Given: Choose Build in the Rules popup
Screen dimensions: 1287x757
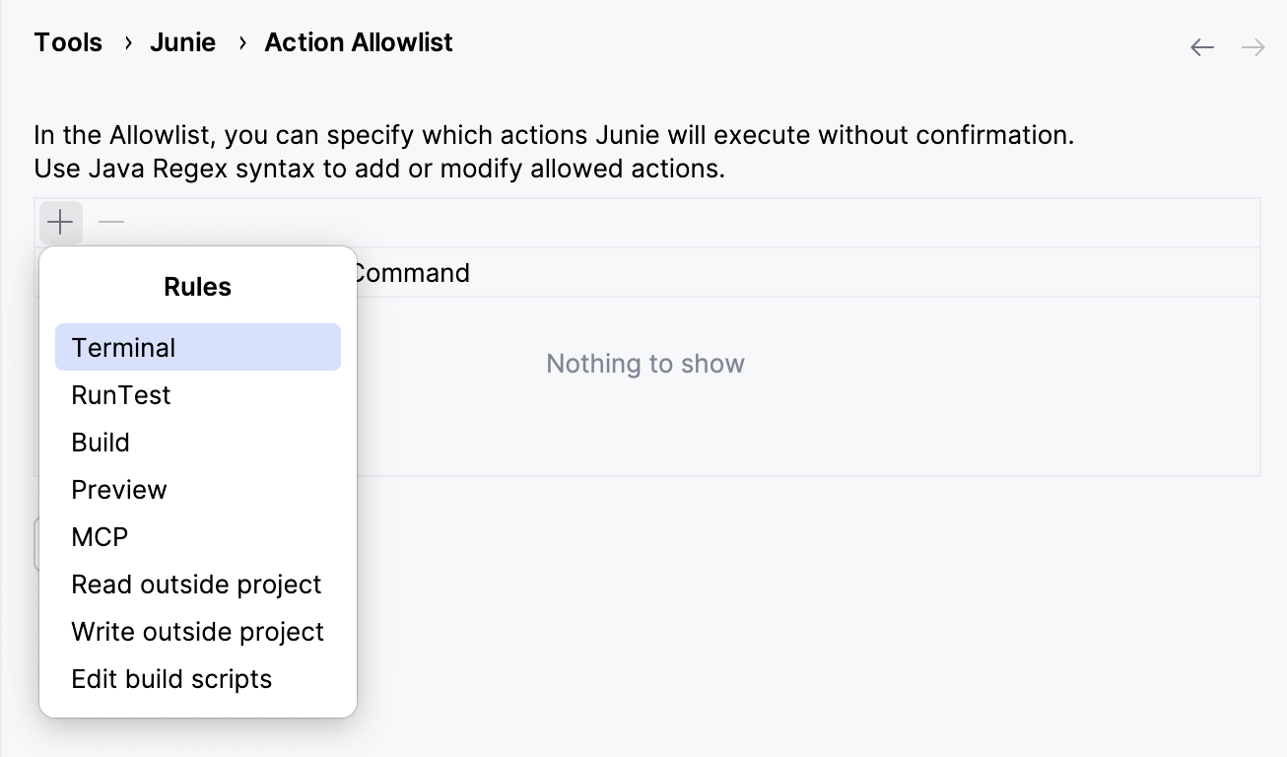Looking at the screenshot, I should (x=100, y=442).
